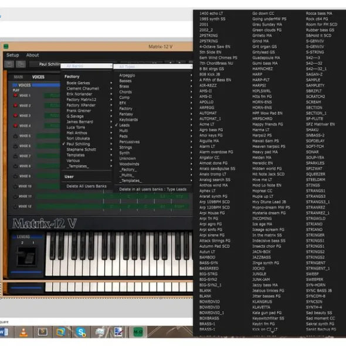Load the 'Sad beauty SS' preset
The height and width of the screenshot is (346, 346).
tap(319, 313)
